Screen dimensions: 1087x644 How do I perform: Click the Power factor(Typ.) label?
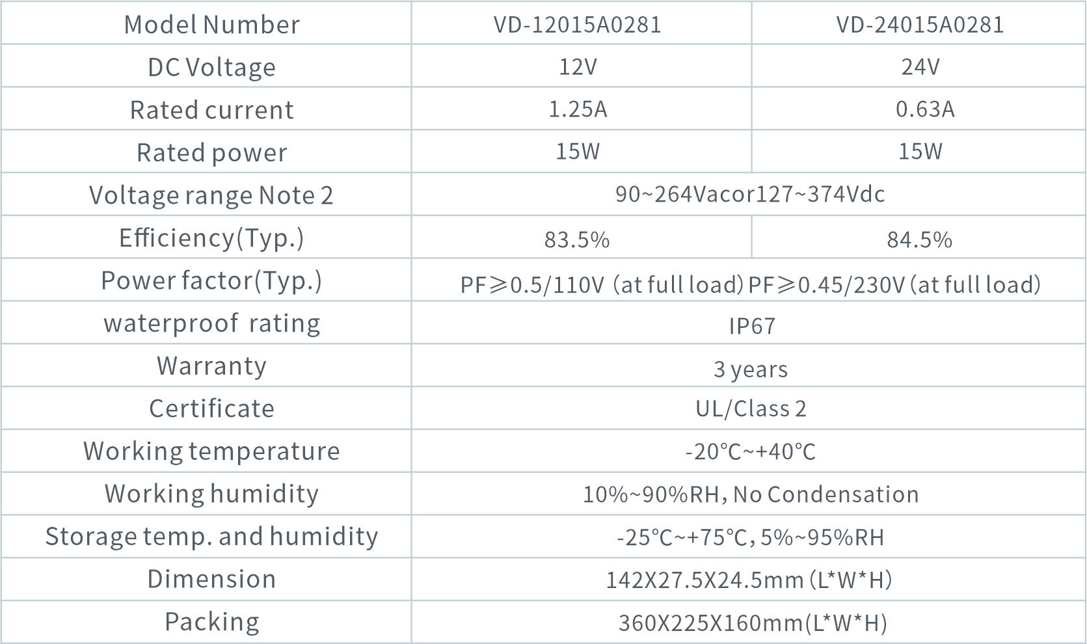(211, 281)
